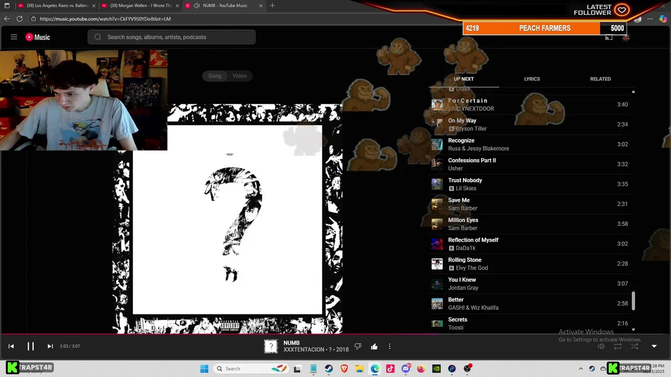Open the UP NEXT tab

tap(463, 79)
